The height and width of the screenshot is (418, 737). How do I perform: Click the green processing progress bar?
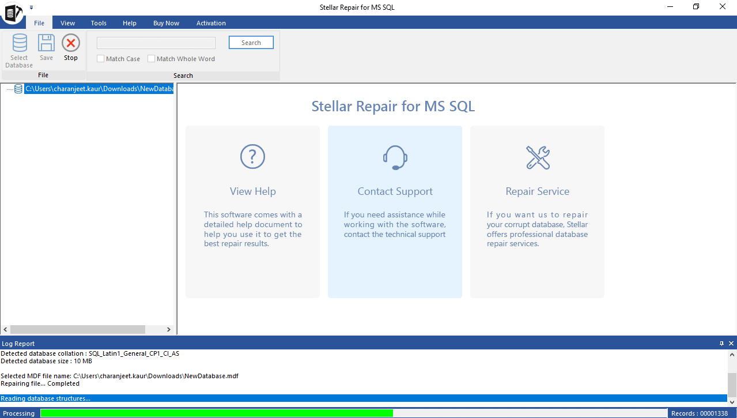pyautogui.click(x=217, y=413)
